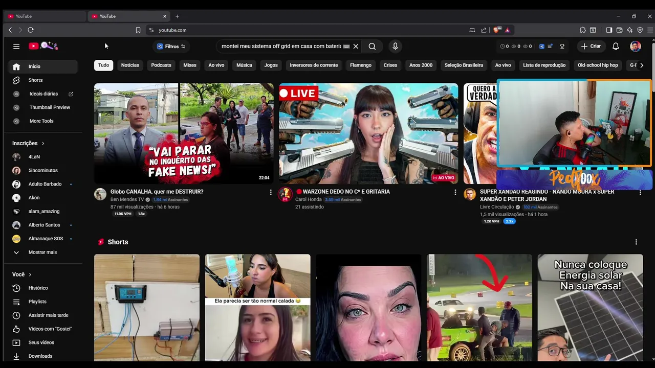The height and width of the screenshot is (368, 655).
Task: Open the YouTube hamburger guide menu
Action: (x=16, y=46)
